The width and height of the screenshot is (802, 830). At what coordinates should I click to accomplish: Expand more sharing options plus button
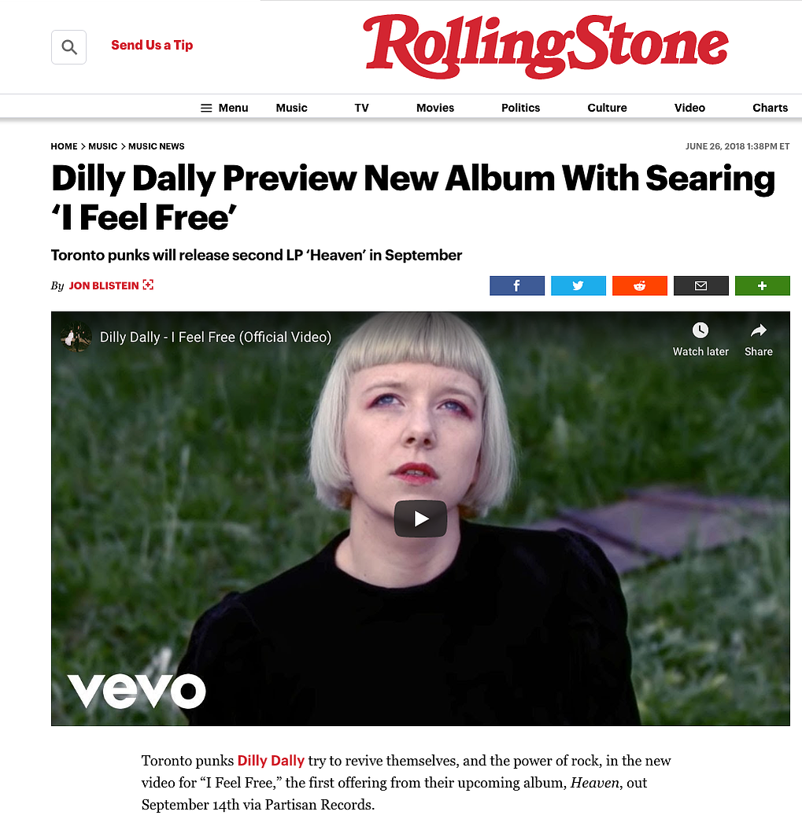[x=763, y=286]
